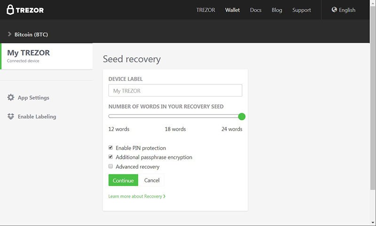Click the Device Label input field
This screenshot has height=226, width=376.
175,91
